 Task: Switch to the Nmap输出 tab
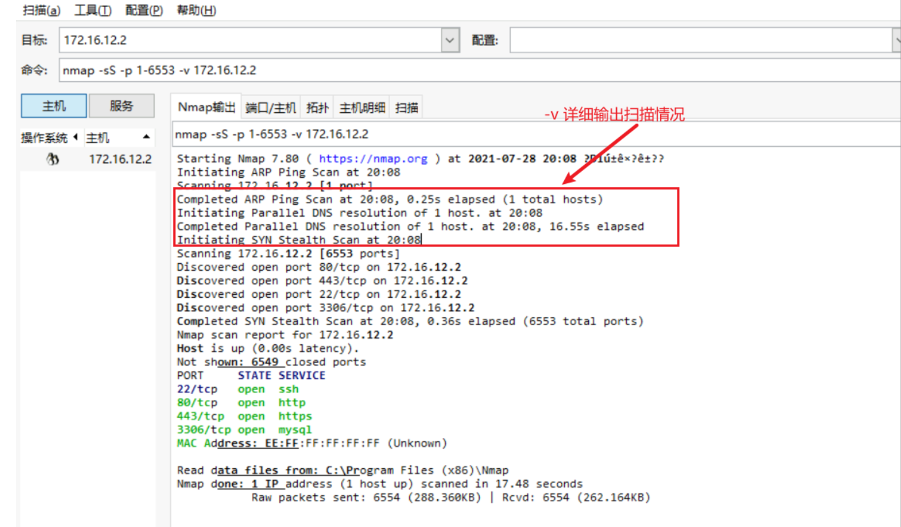pyautogui.click(x=206, y=107)
